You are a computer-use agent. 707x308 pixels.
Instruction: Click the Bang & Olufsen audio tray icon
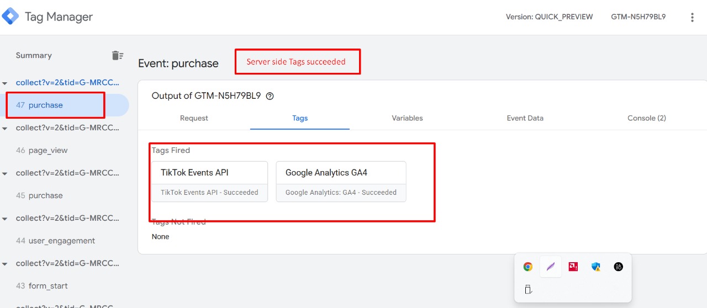coord(619,267)
